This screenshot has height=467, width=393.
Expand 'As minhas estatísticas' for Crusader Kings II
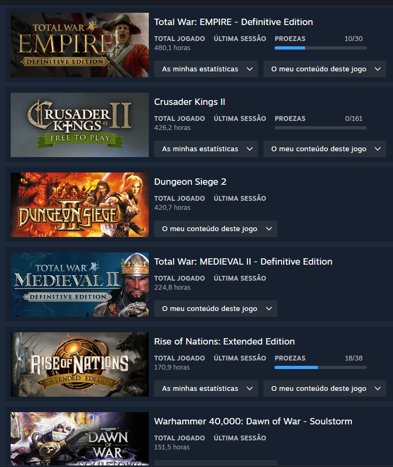tap(206, 149)
